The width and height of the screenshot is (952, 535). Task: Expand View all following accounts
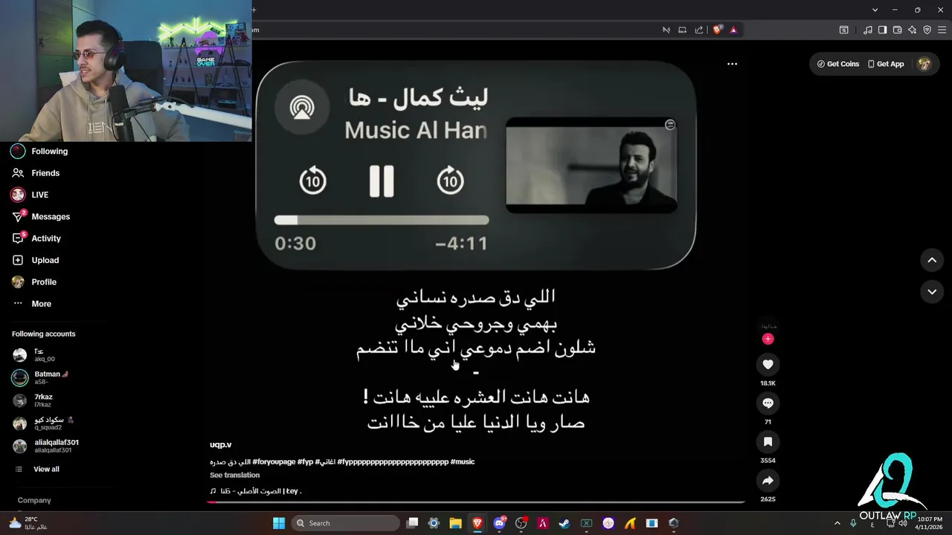click(x=37, y=469)
